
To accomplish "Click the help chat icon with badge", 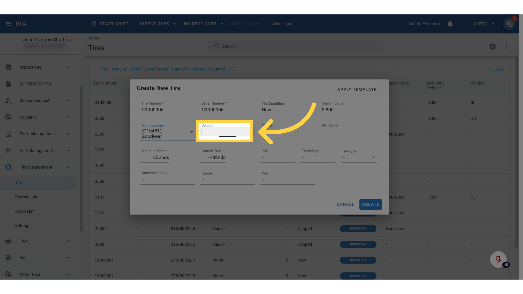I will 509,24.
